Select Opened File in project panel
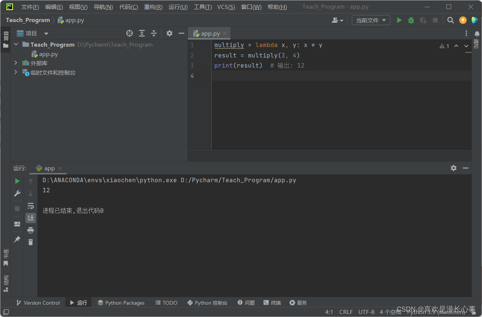The width and height of the screenshot is (482, 317). (129, 33)
